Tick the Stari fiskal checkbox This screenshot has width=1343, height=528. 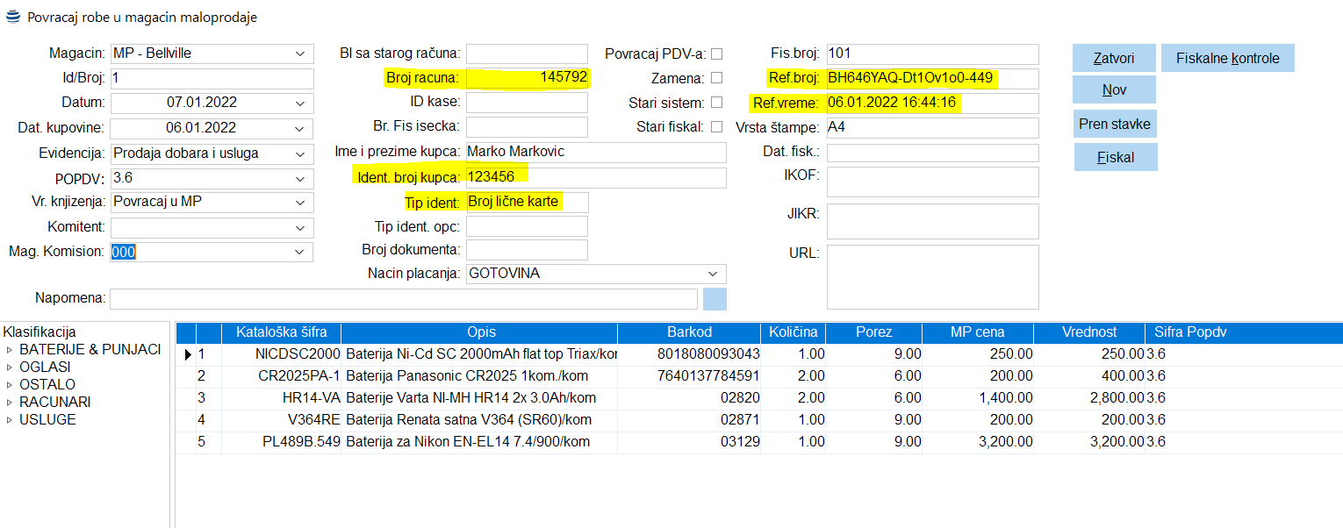pos(716,127)
